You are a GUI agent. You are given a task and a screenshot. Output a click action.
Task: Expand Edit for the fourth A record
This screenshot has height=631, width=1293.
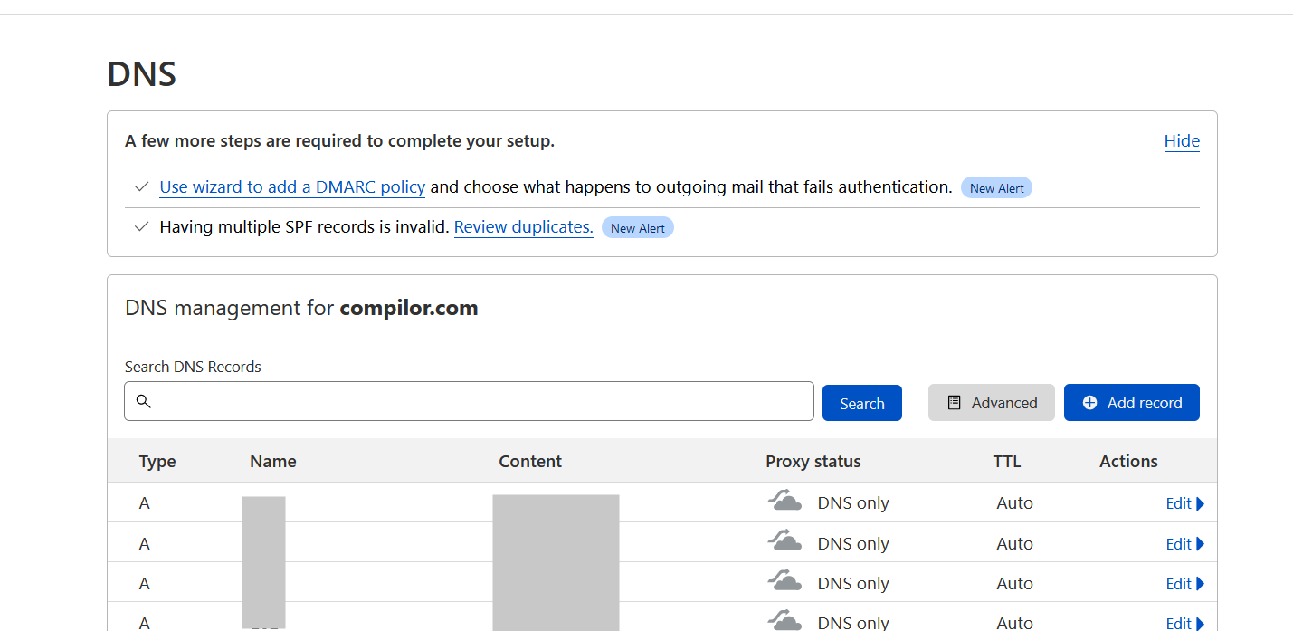1184,623
